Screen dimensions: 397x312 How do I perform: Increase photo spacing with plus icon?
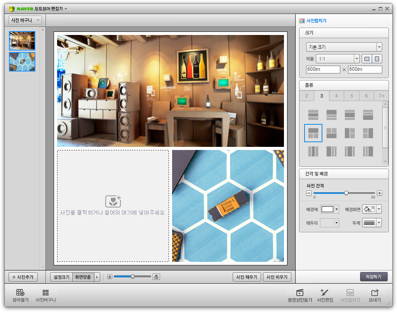pyautogui.click(x=379, y=193)
